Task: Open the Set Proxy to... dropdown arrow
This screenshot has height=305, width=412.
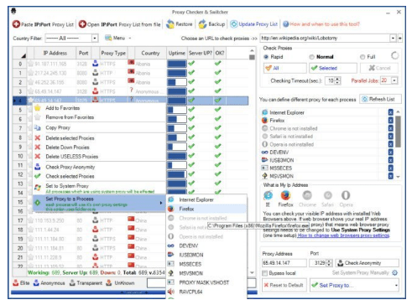Action: pyautogui.click(x=396, y=286)
